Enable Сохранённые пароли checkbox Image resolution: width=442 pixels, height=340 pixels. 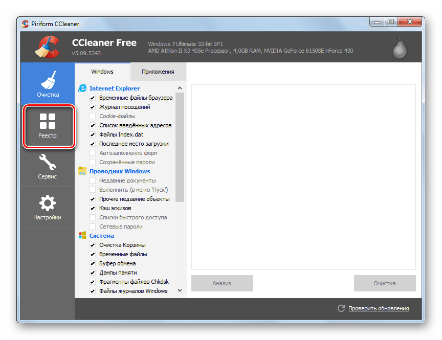click(93, 162)
